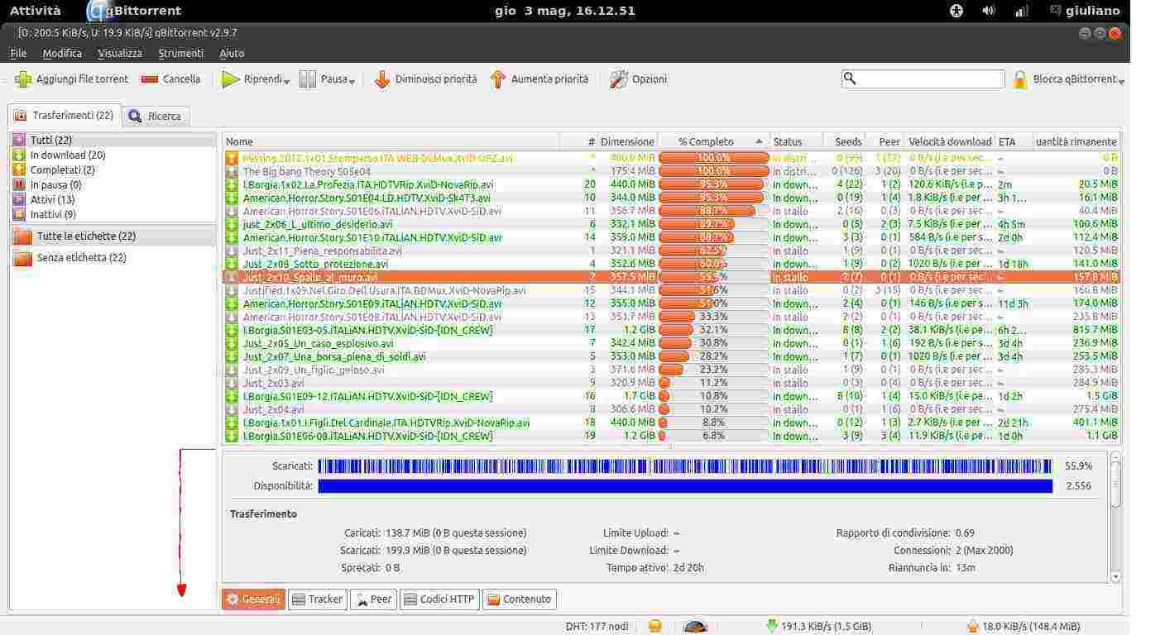Sort by Velocità download column header

tap(950, 141)
